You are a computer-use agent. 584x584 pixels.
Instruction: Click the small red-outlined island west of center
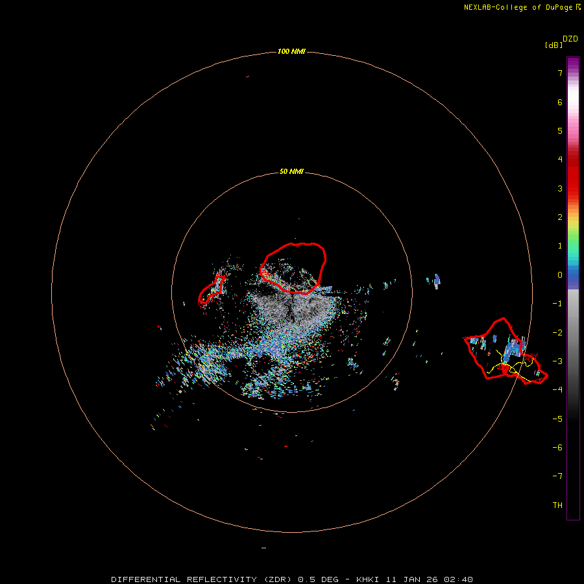click(x=211, y=290)
